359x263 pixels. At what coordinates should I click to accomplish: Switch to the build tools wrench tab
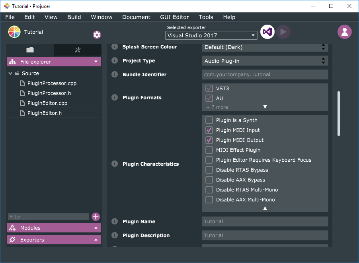coord(78,50)
